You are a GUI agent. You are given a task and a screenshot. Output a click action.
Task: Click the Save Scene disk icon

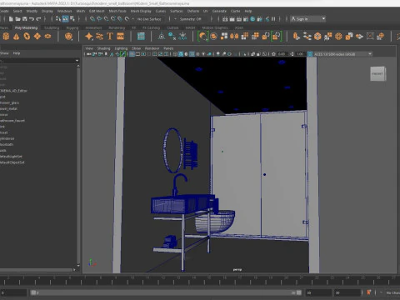pyautogui.click(x=24, y=19)
